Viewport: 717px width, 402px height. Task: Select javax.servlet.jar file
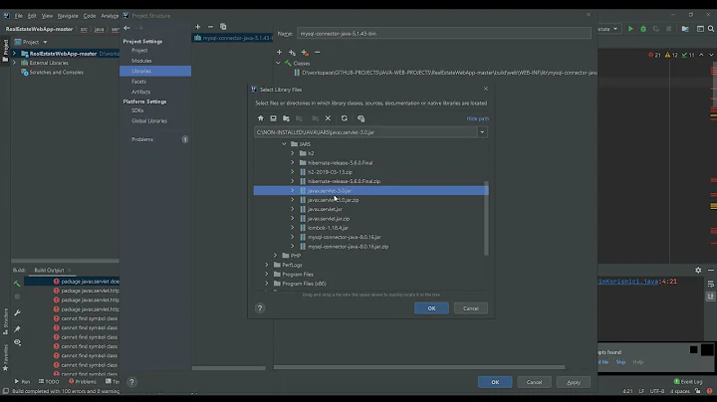click(x=325, y=209)
